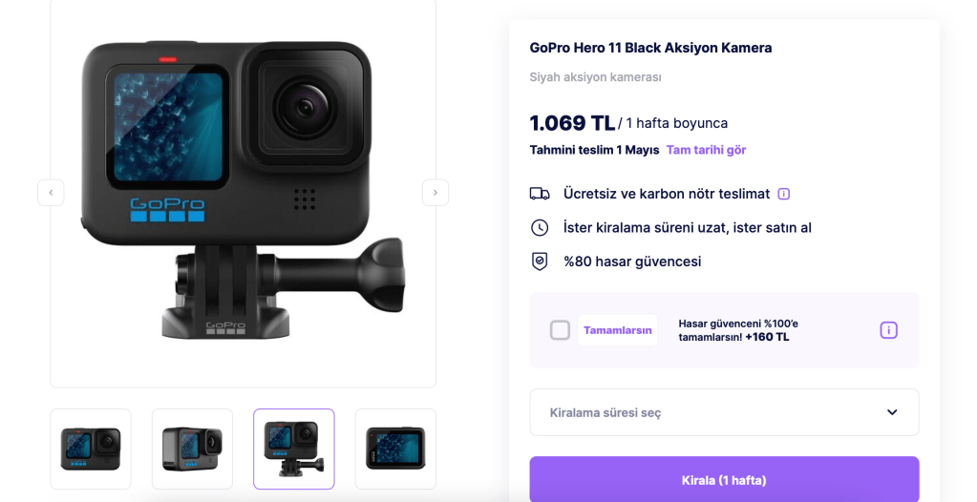Click the Kirala (1 hafta) button

click(x=724, y=480)
